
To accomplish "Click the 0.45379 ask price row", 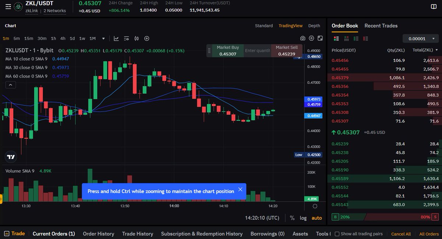I will (385, 78).
